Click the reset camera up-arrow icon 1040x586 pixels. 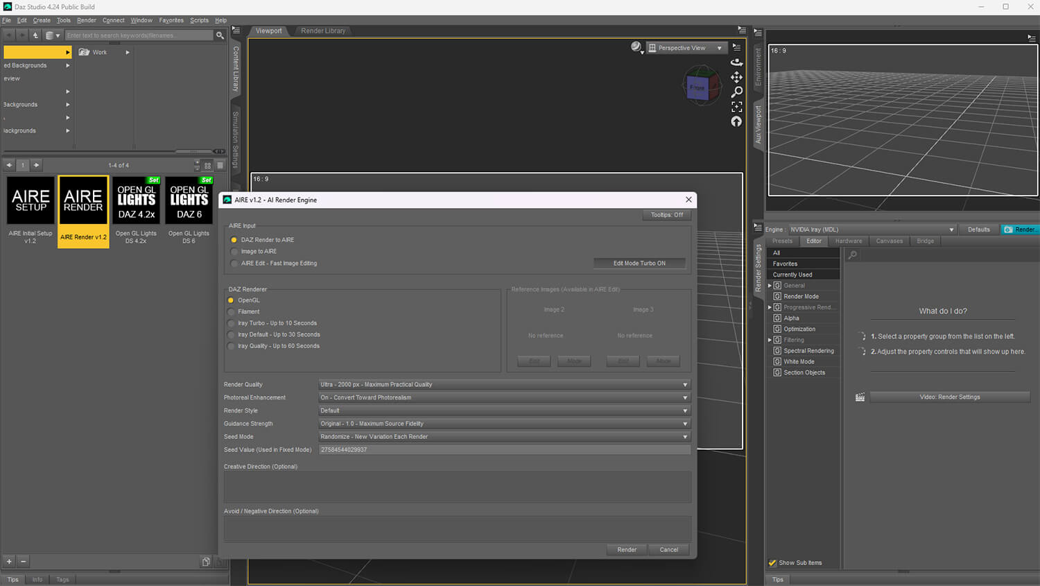[736, 121]
